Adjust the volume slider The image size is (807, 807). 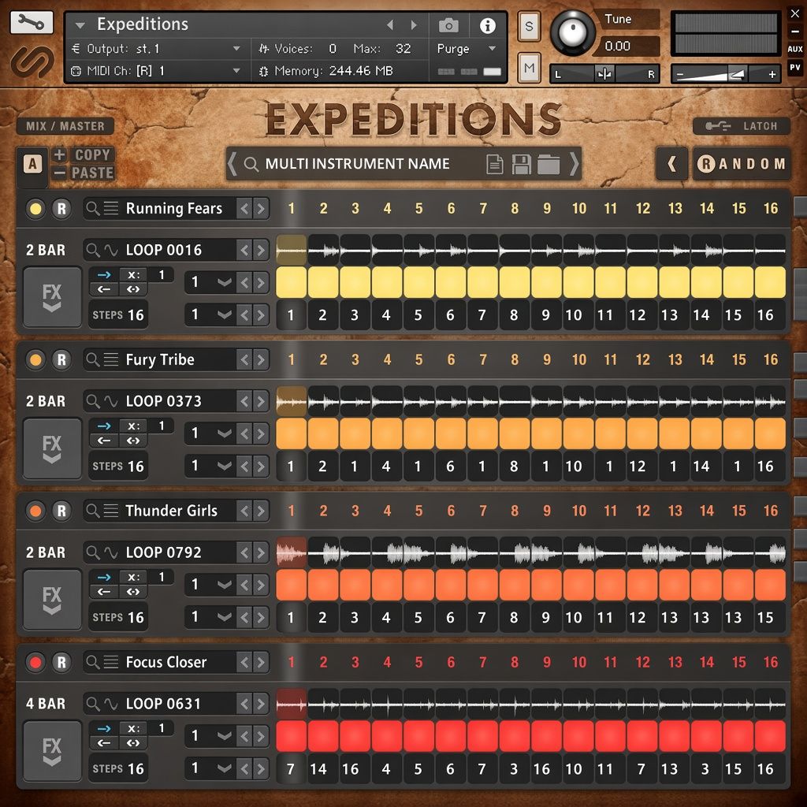pyautogui.click(x=726, y=74)
